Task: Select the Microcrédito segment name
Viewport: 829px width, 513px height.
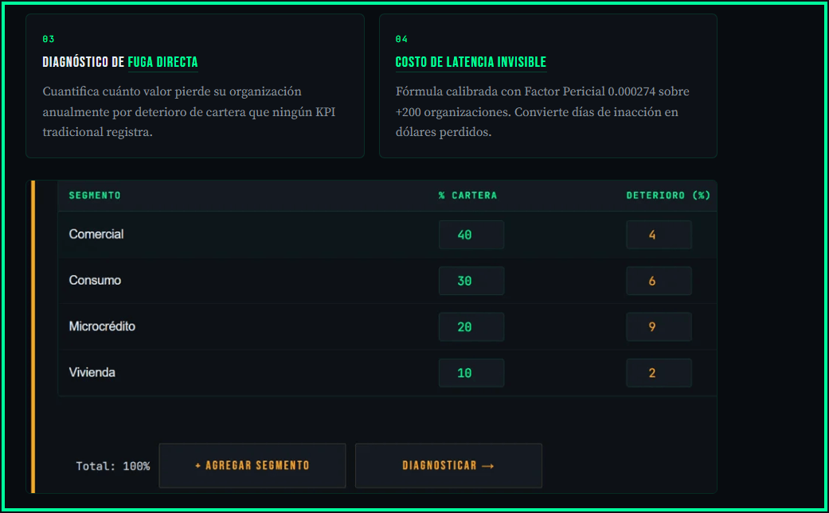Action: (102, 326)
